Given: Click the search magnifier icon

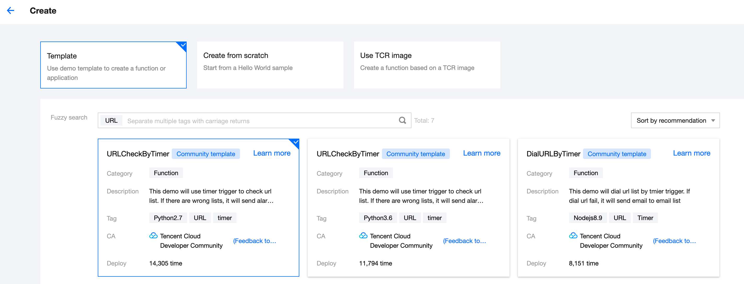Looking at the screenshot, I should (402, 120).
